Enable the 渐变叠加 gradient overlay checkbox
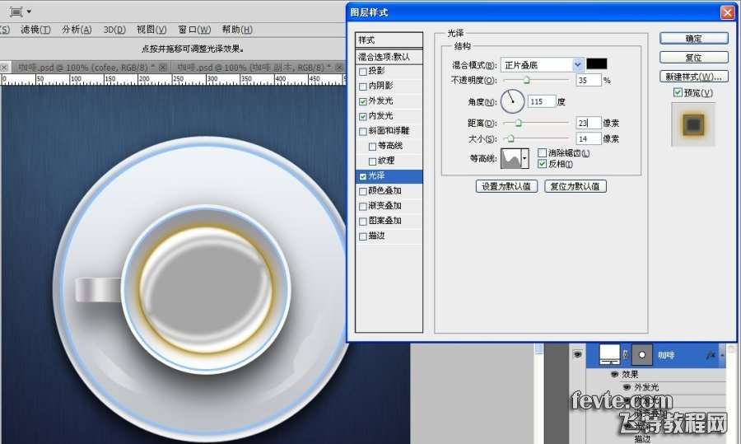Image resolution: width=741 pixels, height=444 pixels. click(x=363, y=207)
